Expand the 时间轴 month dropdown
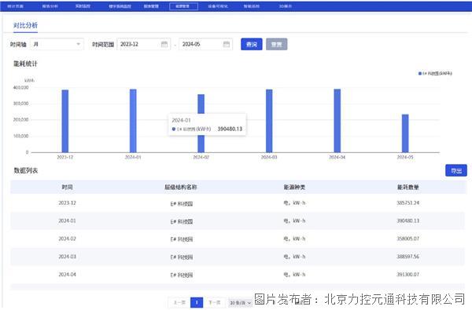Image resolution: width=472 pixels, height=310 pixels. click(x=57, y=45)
